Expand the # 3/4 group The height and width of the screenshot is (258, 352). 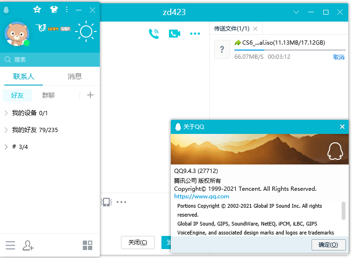(x=6, y=147)
